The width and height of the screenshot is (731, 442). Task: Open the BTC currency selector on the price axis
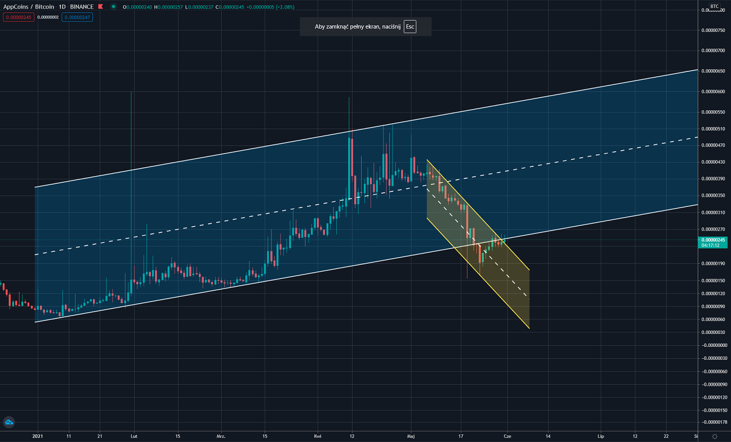pos(714,6)
